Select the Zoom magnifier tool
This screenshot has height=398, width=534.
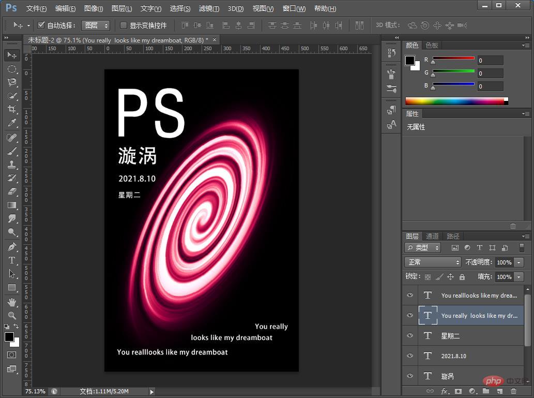click(x=12, y=315)
